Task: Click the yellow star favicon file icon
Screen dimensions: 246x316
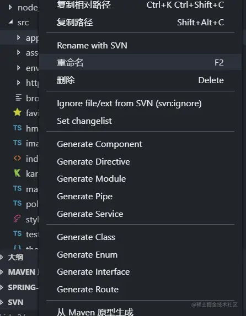Action: point(17,112)
